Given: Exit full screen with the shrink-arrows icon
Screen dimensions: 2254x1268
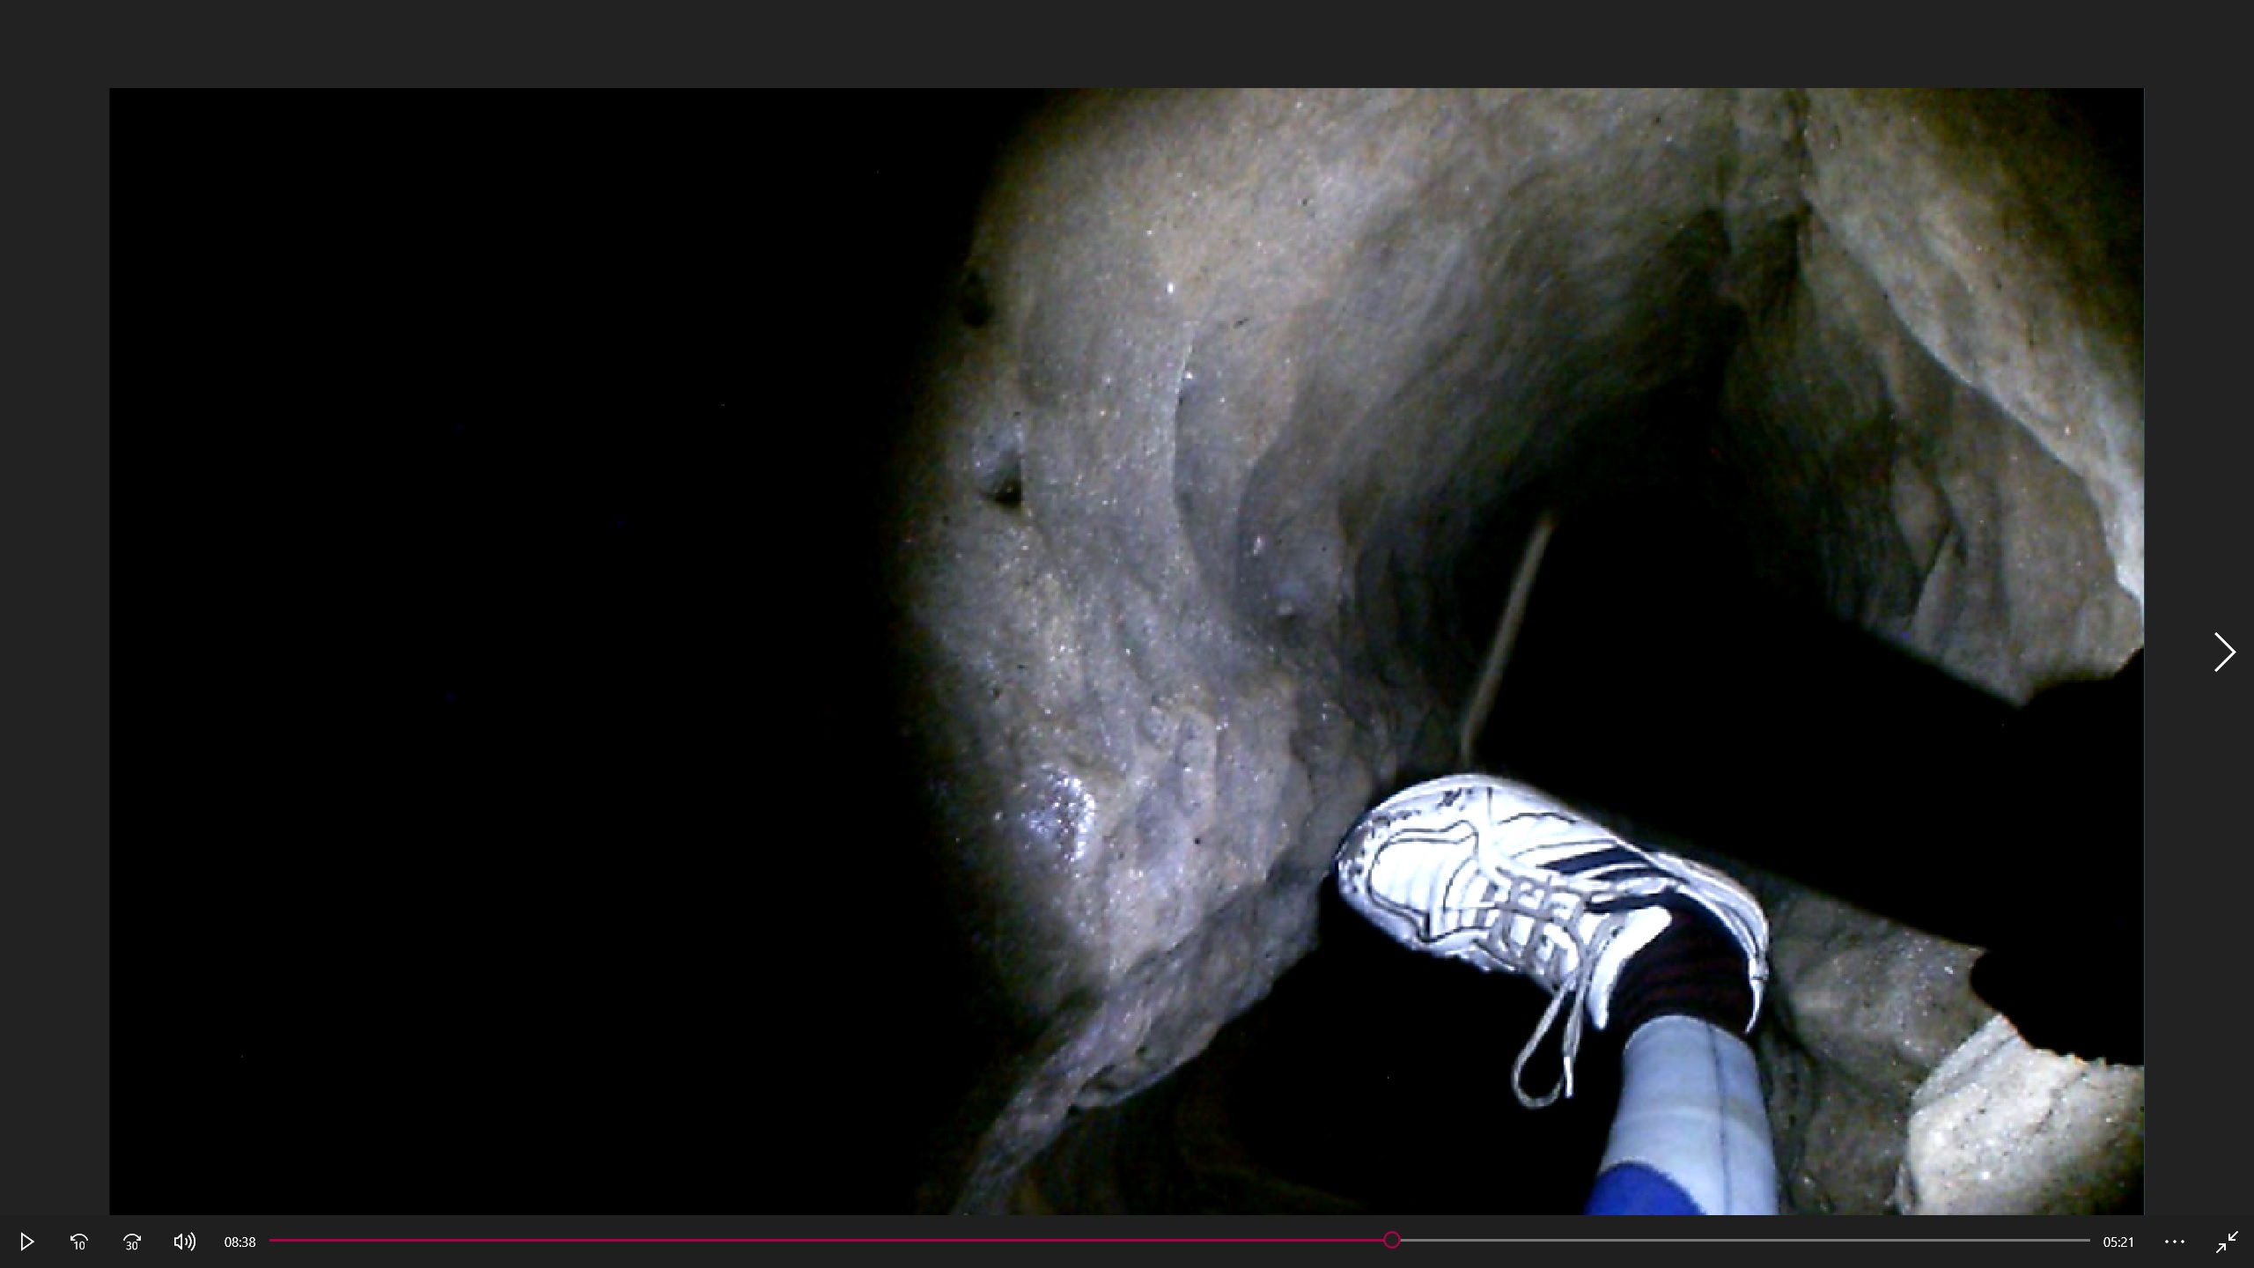Looking at the screenshot, I should [x=2227, y=1242].
